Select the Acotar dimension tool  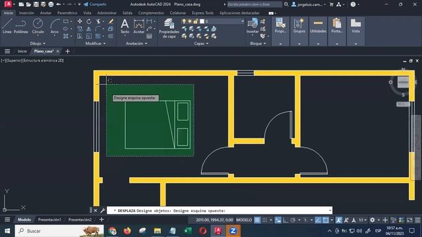138,26
